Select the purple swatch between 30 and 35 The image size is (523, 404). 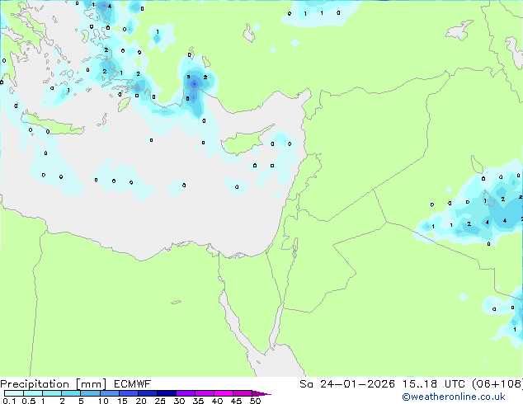click(x=185, y=393)
